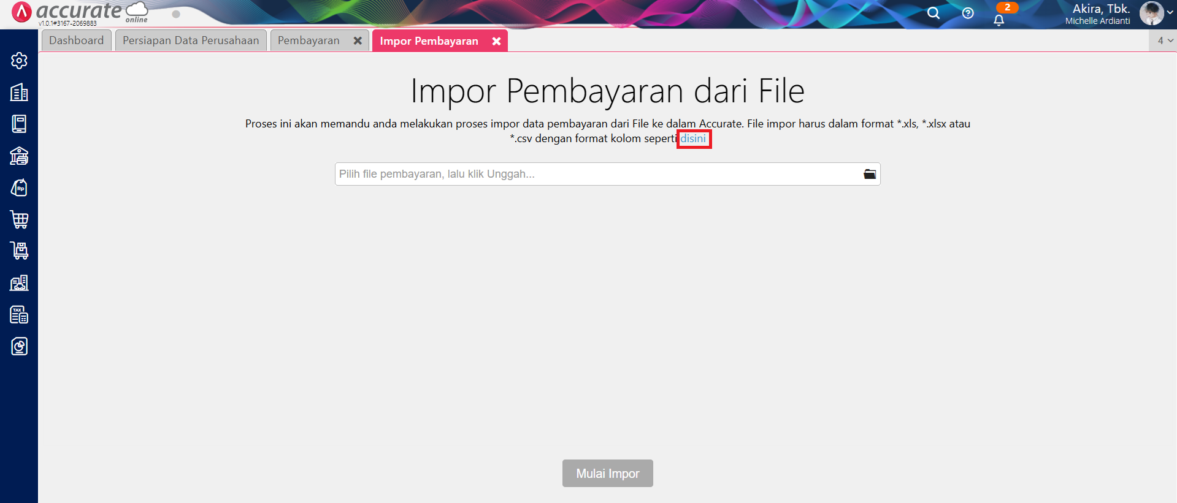Viewport: 1177px width, 503px height.
Task: Click the user profile avatar
Action: coord(1151,13)
